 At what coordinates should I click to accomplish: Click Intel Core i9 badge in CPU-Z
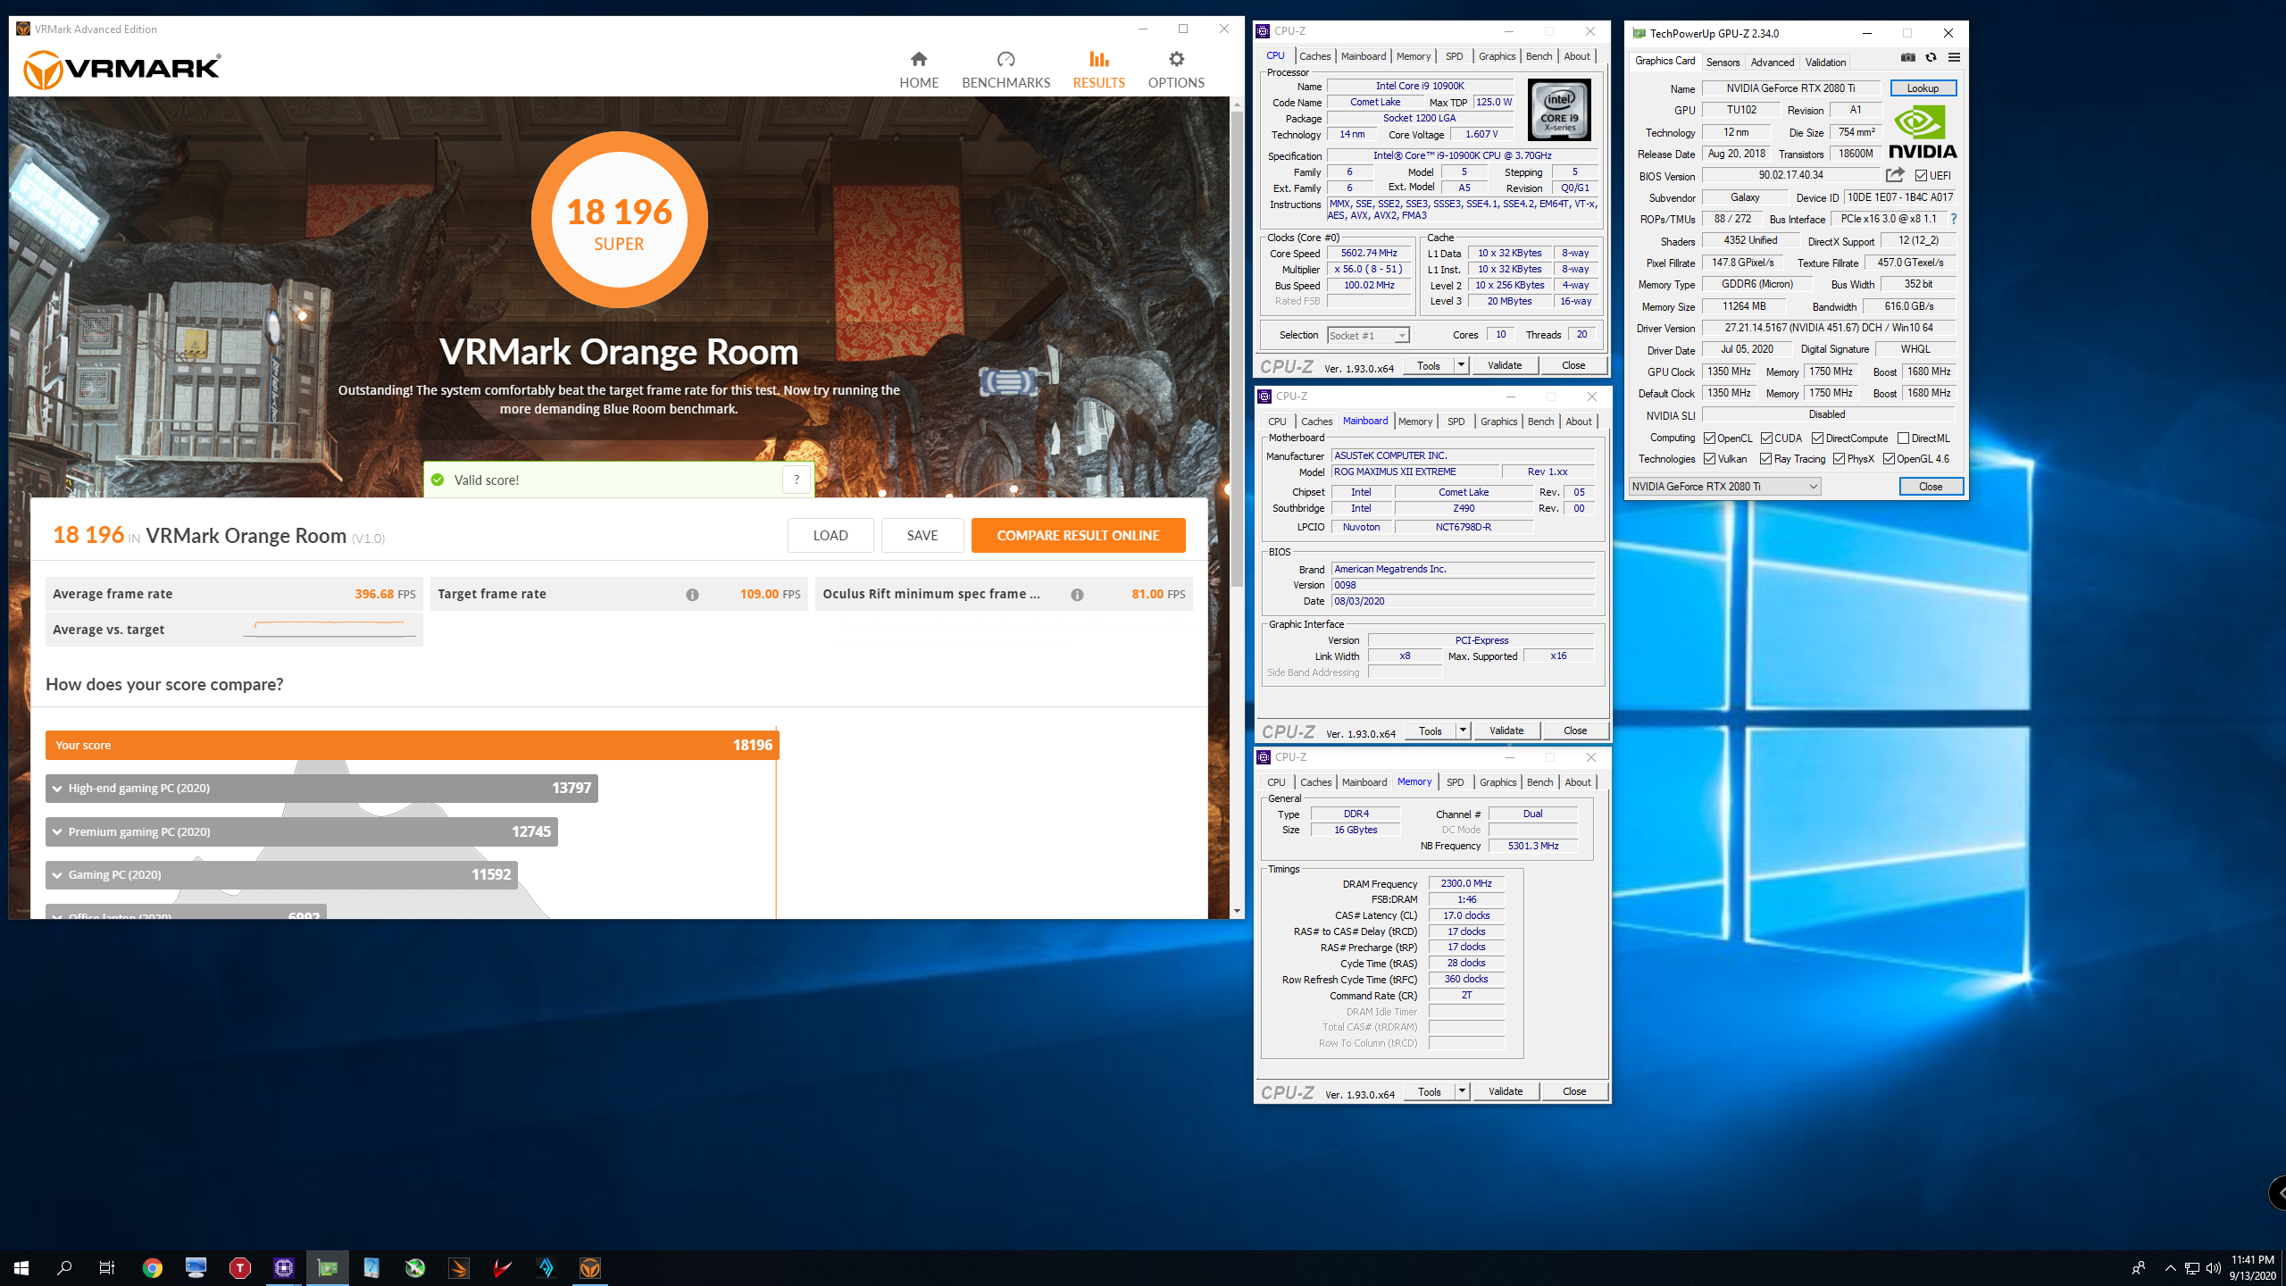1559,110
